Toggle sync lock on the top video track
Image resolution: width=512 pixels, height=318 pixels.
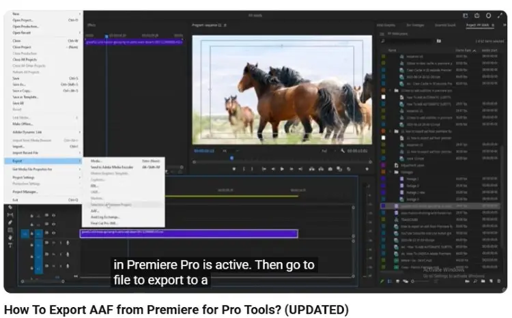pos(46,216)
